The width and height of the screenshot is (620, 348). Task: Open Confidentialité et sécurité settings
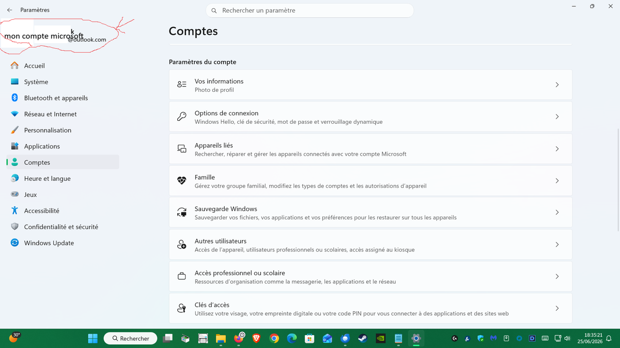pyautogui.click(x=62, y=227)
